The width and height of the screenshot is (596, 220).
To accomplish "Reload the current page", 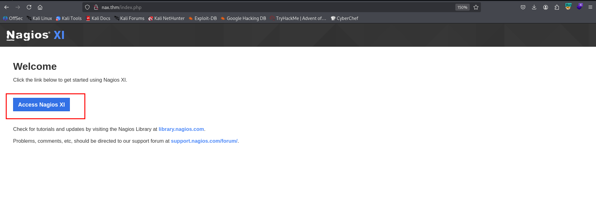I will click(29, 7).
